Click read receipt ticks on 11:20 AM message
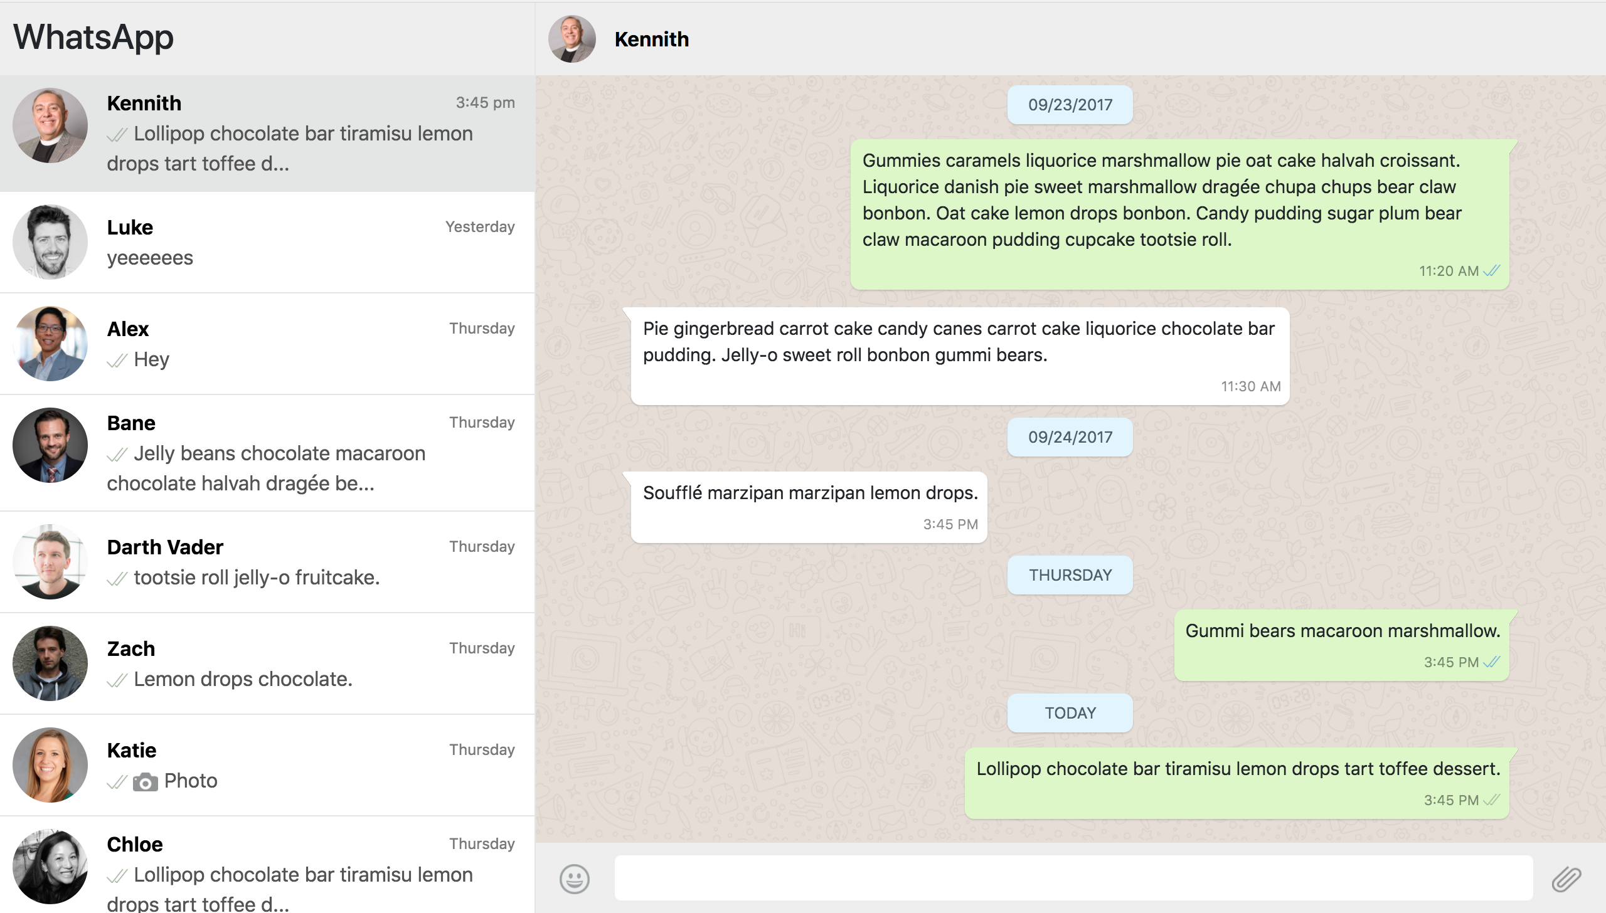The height and width of the screenshot is (913, 1606). (x=1492, y=271)
